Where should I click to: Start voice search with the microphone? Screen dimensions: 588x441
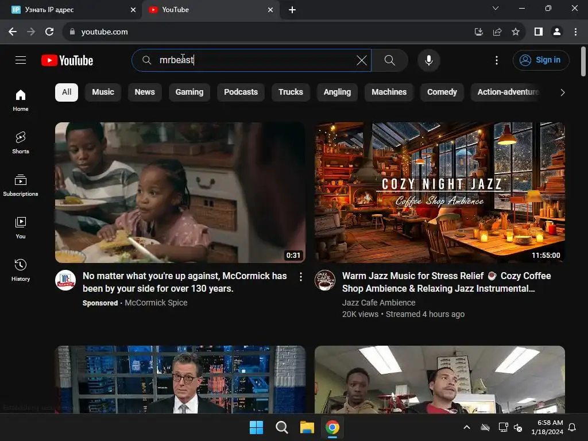coord(428,60)
